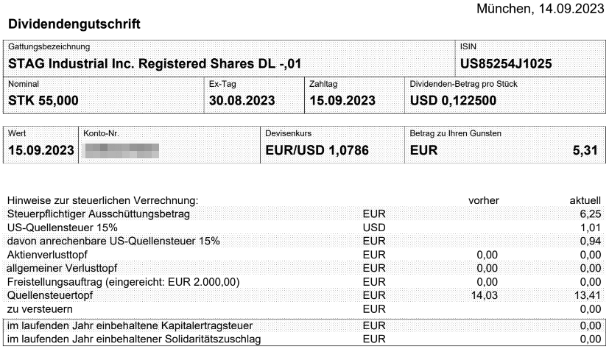Click the US-Quellensteuer 15% USD amount 1,01
This screenshot has width=609, height=349.
pos(591,228)
